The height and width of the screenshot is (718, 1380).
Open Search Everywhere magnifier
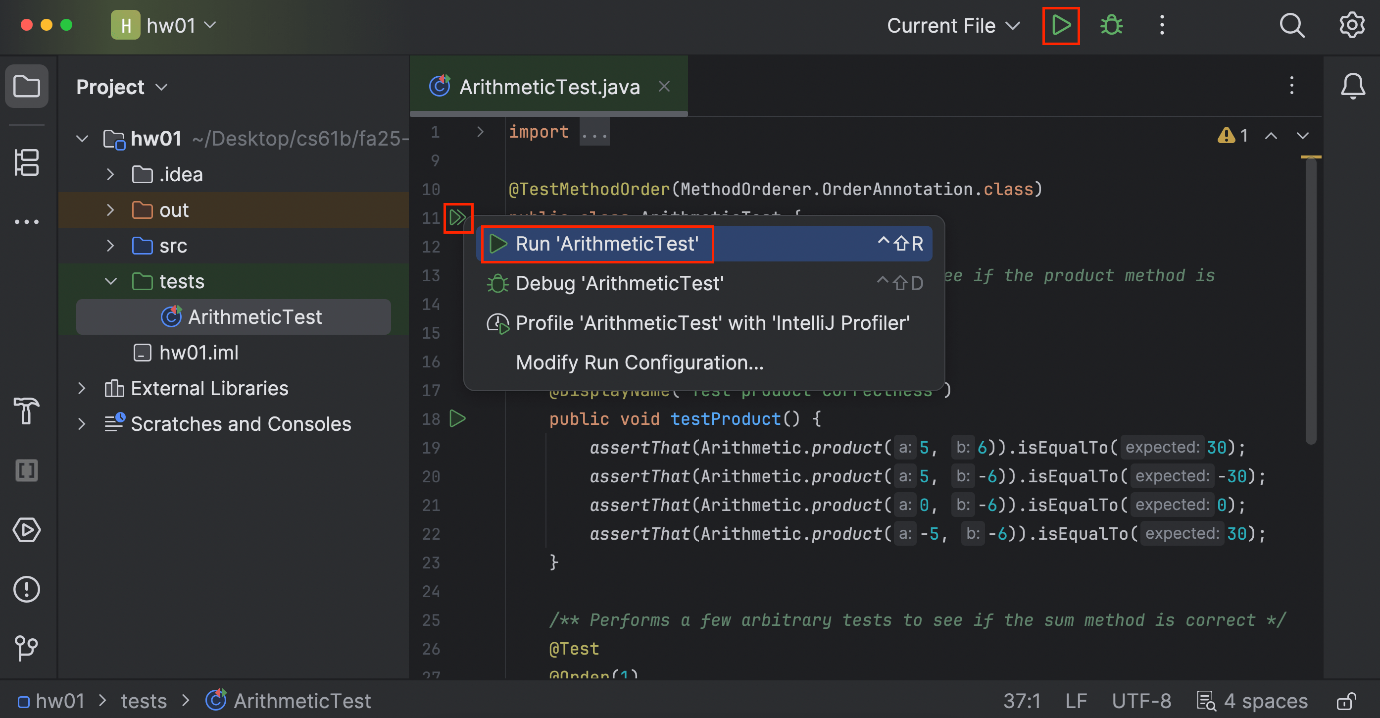click(1292, 25)
